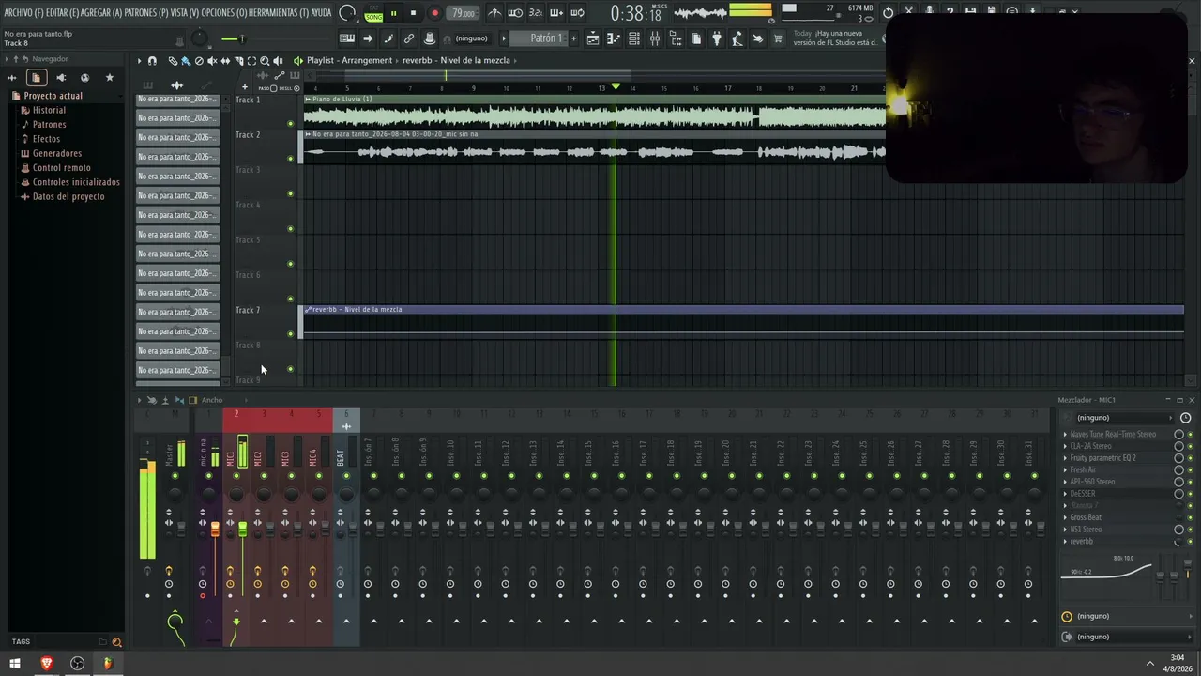Toggle the metronome icon
This screenshot has width=1201, height=676.
point(494,13)
